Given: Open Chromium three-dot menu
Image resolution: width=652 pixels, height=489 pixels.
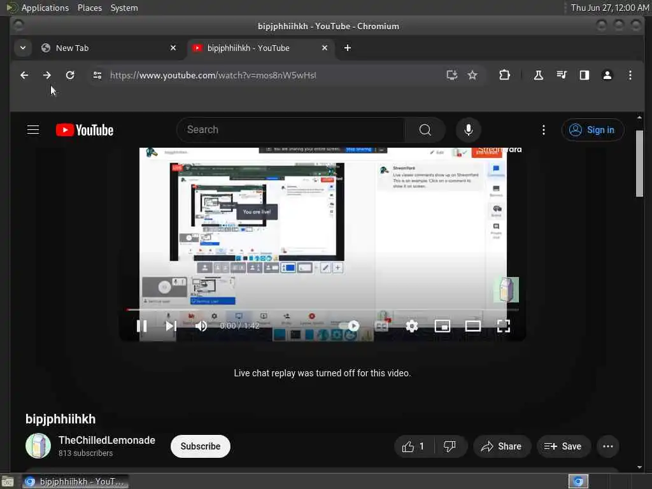Looking at the screenshot, I should click(x=630, y=75).
